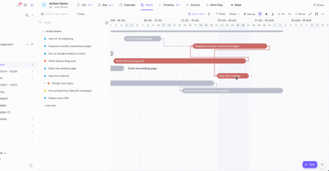
Task: Toggle the highlighted critical path icon
Action: pyautogui.click(x=260, y=14)
